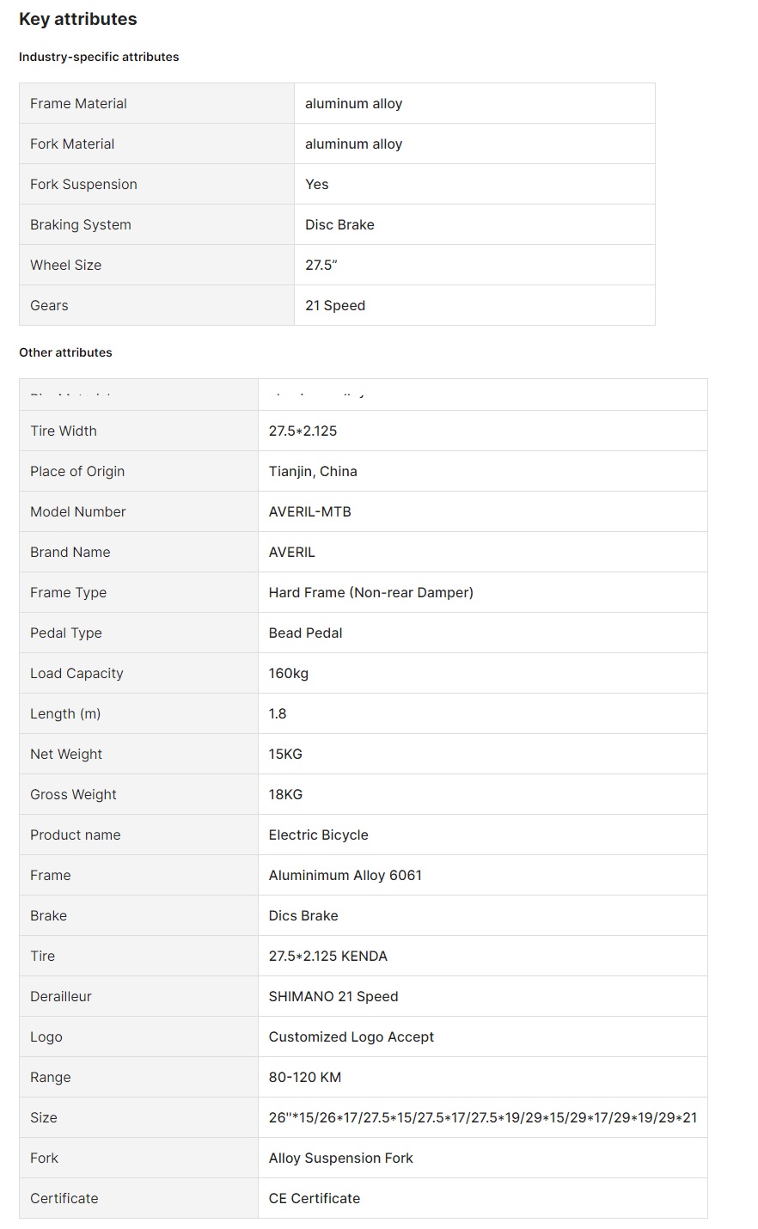The image size is (758, 1229).
Task: Click the CE Certificate value
Action: click(314, 1198)
